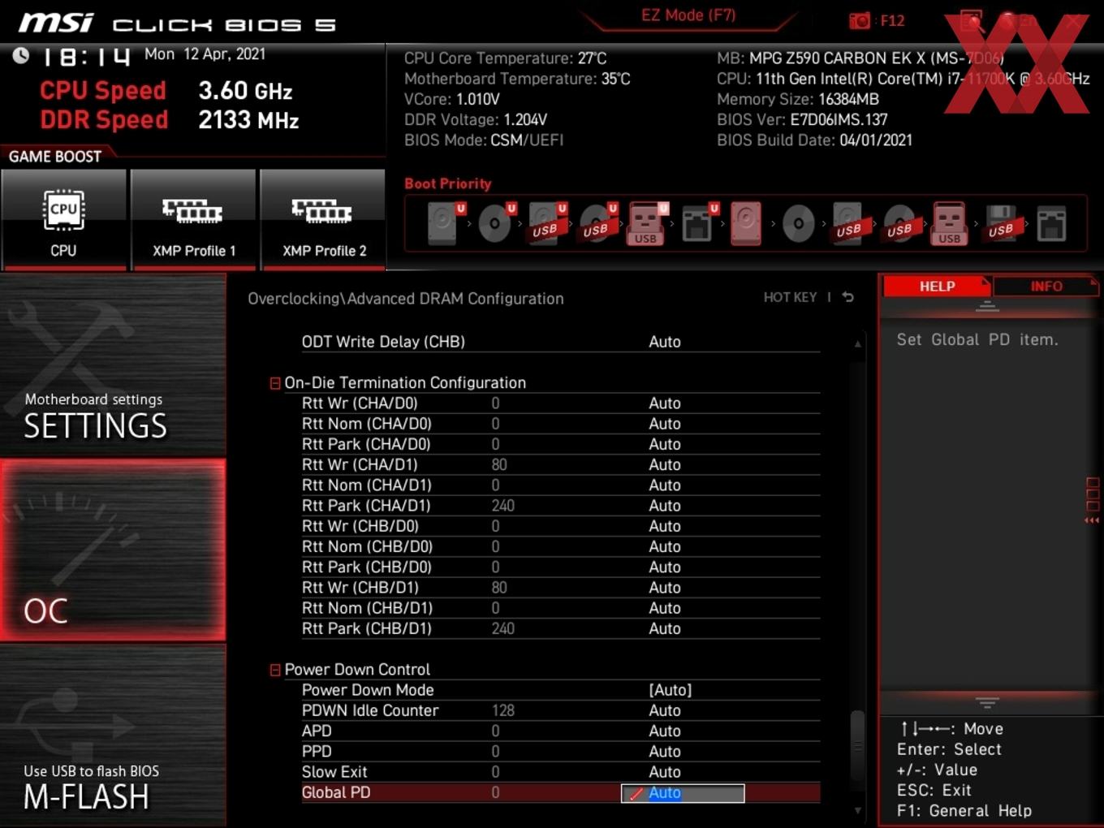Select the Slow Exit setting row

(560, 772)
